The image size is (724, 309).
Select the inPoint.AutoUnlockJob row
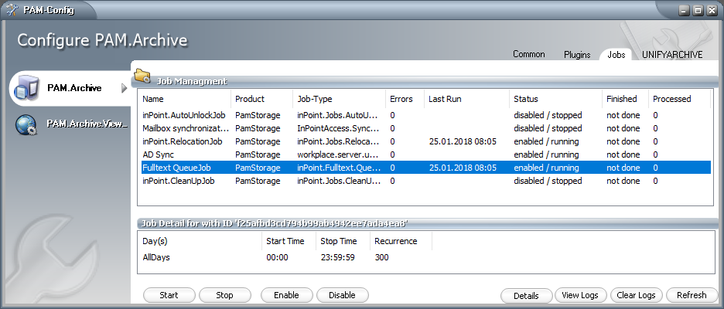tap(425, 115)
